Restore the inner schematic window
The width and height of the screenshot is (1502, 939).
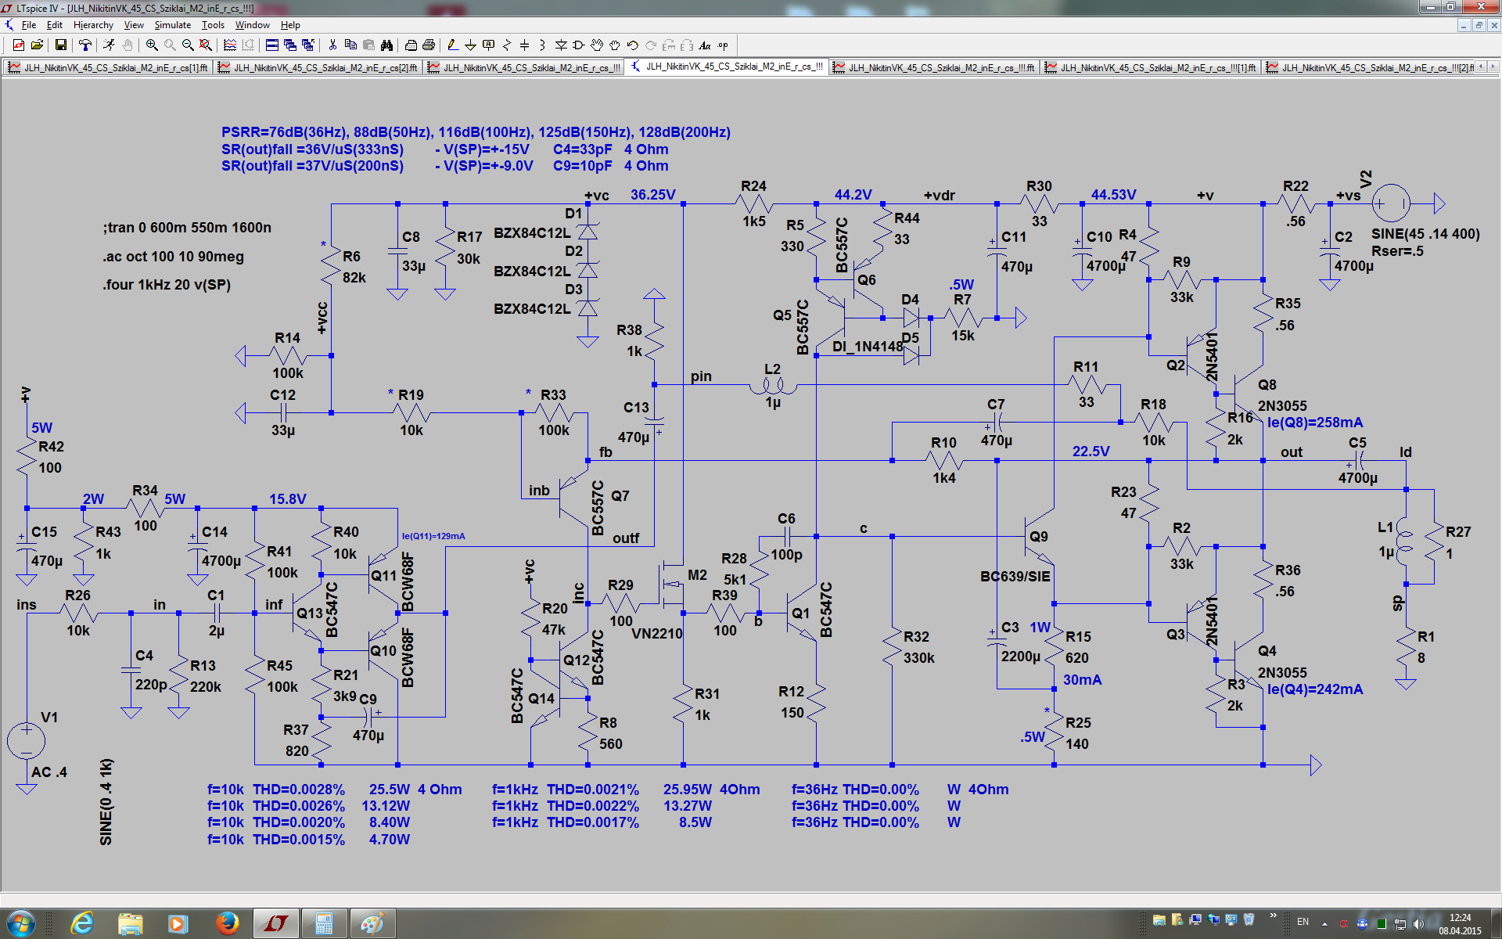tap(1479, 25)
